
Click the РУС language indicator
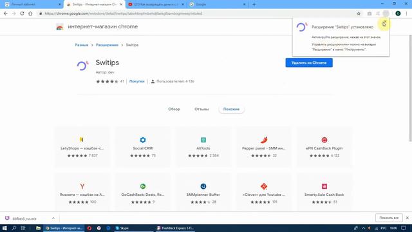(384, 228)
